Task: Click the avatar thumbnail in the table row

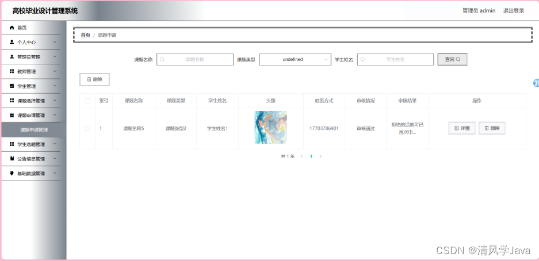Action: (270, 128)
